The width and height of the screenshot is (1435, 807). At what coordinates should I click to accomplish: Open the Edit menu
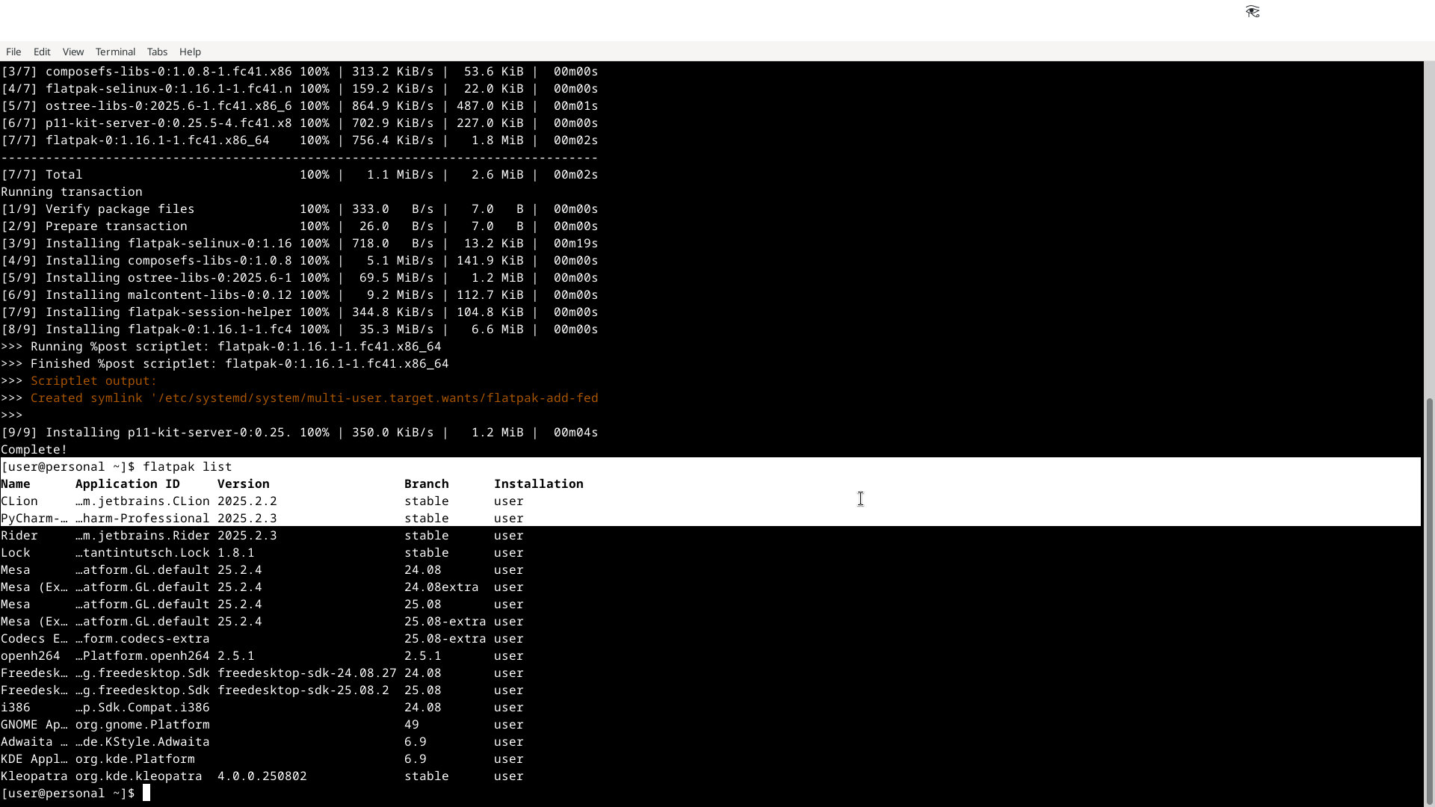point(42,52)
